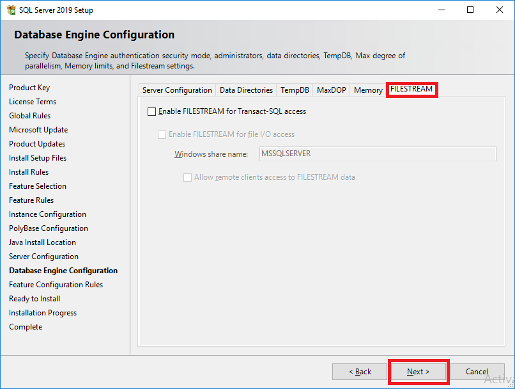Screen dimensions: 515x389
Task: Click Complete in the step list
Action: pyautogui.click(x=26, y=327)
